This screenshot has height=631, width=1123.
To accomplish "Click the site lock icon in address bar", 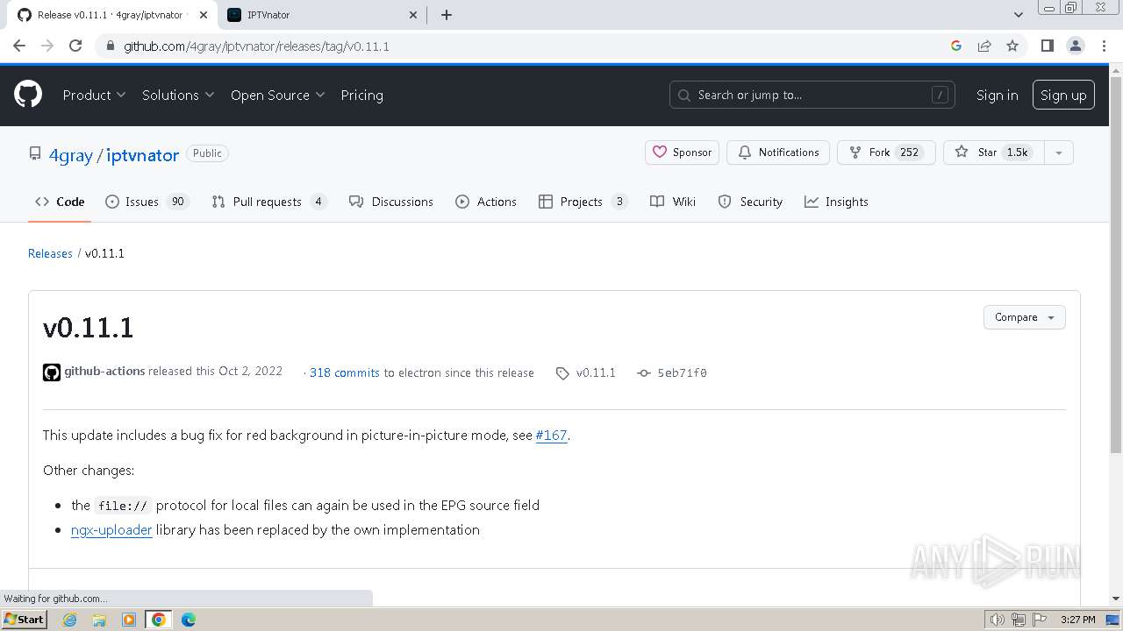I will coord(110,46).
